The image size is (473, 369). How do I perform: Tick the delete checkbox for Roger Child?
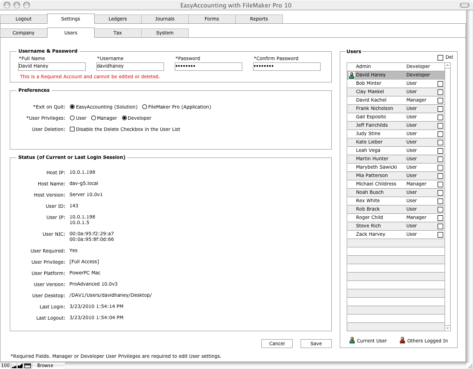tap(440, 218)
